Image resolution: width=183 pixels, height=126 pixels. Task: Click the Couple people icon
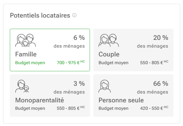point(109,41)
